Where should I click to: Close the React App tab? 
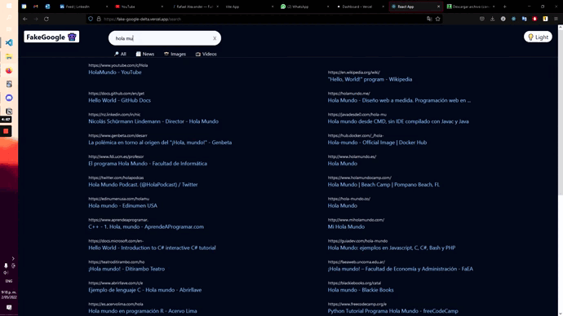[438, 7]
